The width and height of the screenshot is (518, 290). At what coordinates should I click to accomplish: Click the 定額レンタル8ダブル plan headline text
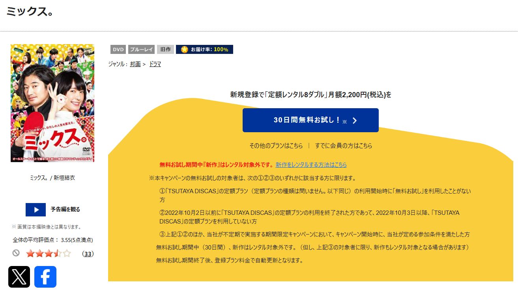click(311, 95)
